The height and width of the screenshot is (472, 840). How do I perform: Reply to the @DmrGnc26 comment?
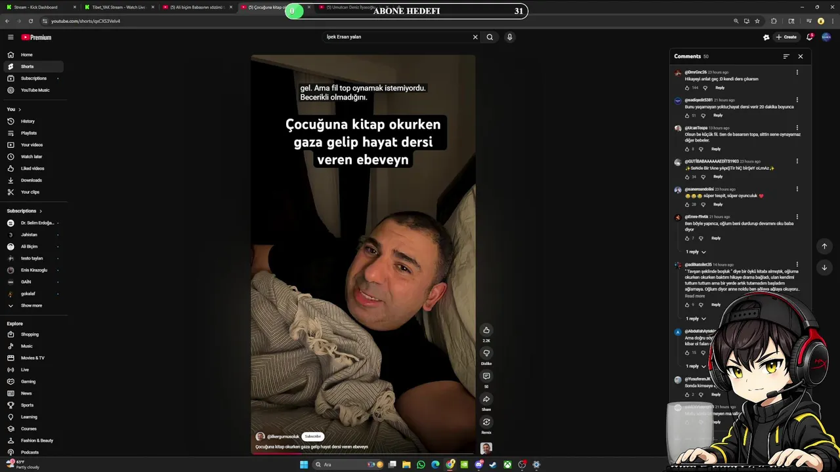click(720, 87)
